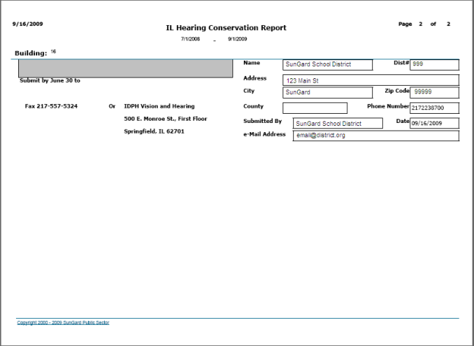Click the Fax 217-557-5324 text
This screenshot has height=346, width=474.
[x=51, y=106]
